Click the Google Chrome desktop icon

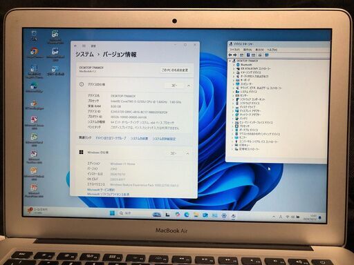click(35, 53)
